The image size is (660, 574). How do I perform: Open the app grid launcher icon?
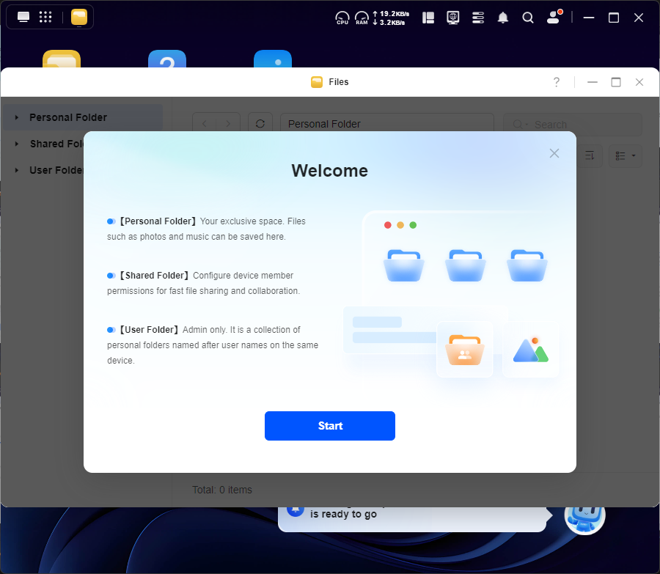tap(45, 17)
